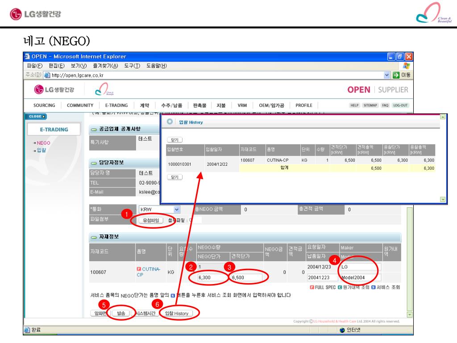The width and height of the screenshot is (457, 343).
Task: Click the page icon in address bar
Action: (47, 75)
